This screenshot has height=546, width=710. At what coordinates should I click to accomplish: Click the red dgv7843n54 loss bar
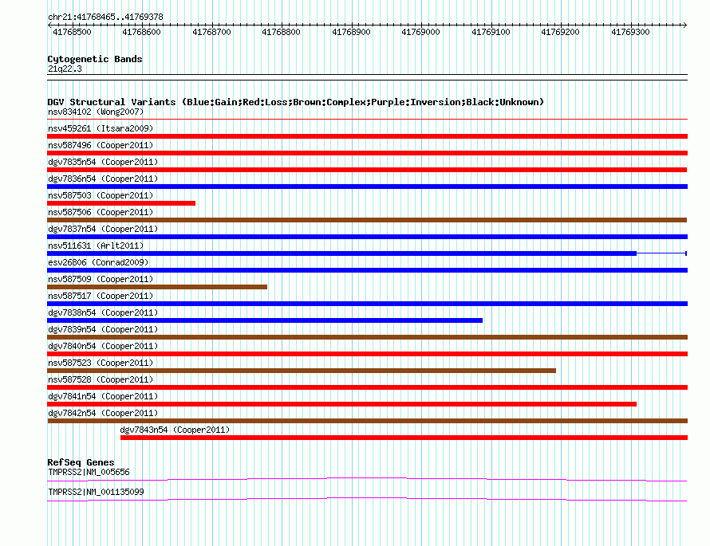(x=404, y=438)
